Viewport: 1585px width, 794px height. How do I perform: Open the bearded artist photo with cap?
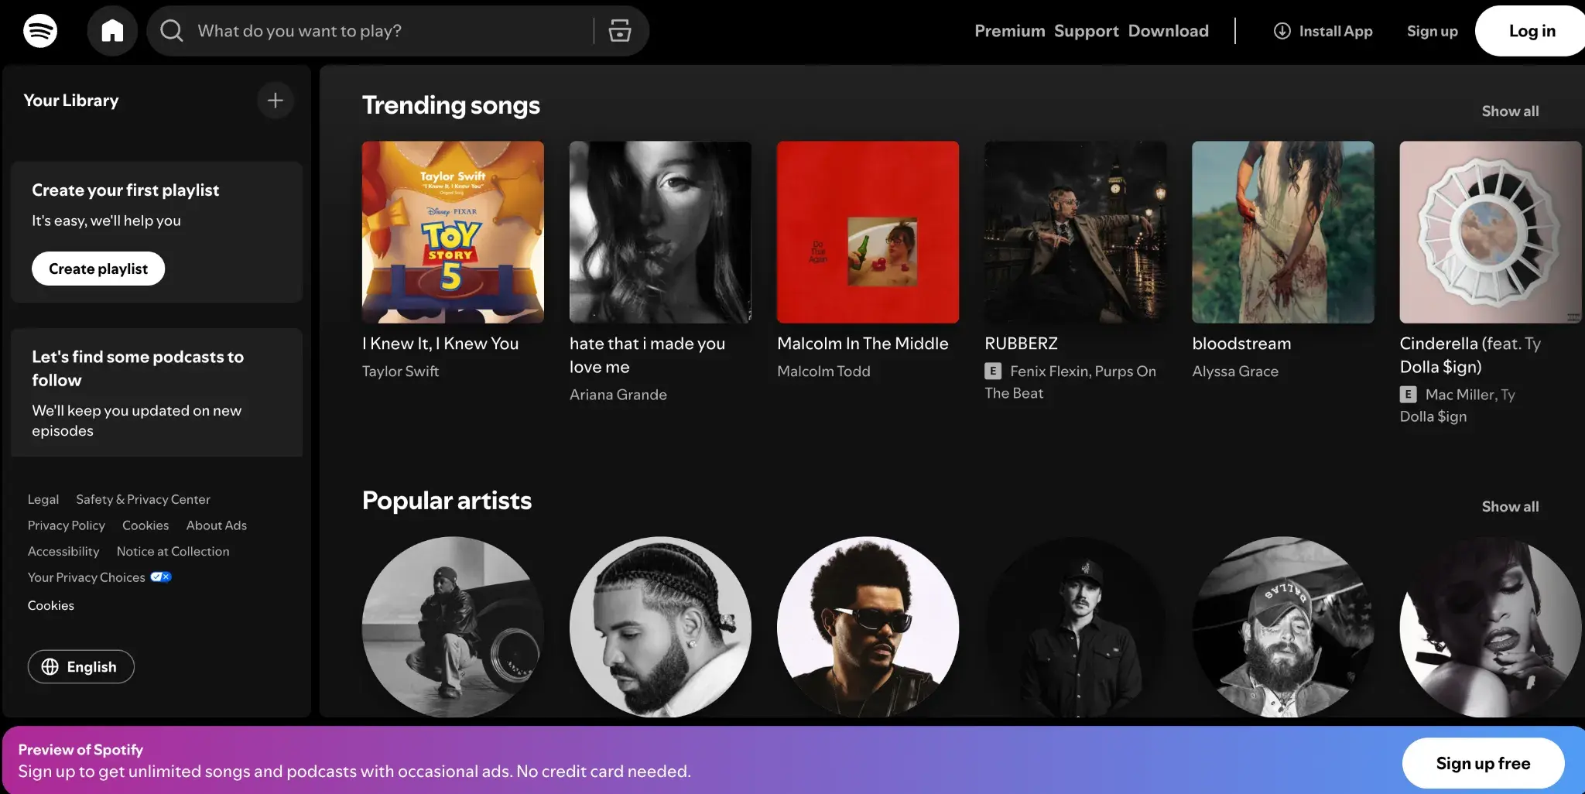pos(1283,628)
